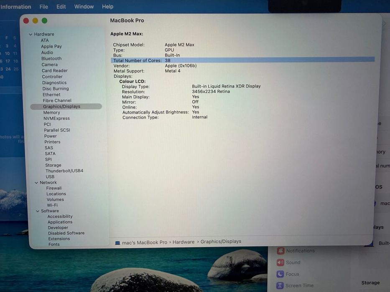Open Screen Time in System Settings window
Image resolution: width=390 pixels, height=292 pixels.
[x=299, y=286]
